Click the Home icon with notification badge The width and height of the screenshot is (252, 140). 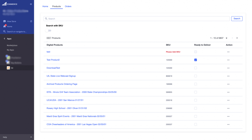tap(4, 26)
